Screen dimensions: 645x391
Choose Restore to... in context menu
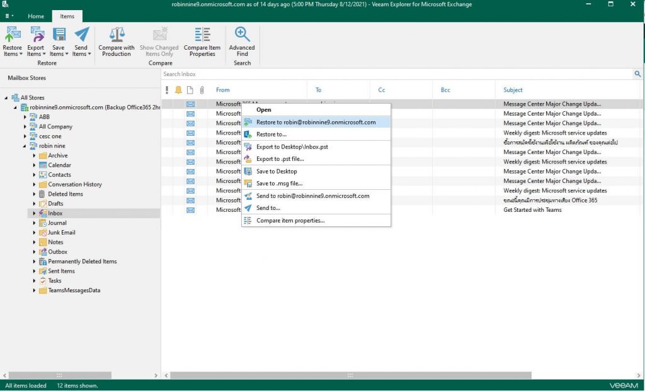coord(316,135)
